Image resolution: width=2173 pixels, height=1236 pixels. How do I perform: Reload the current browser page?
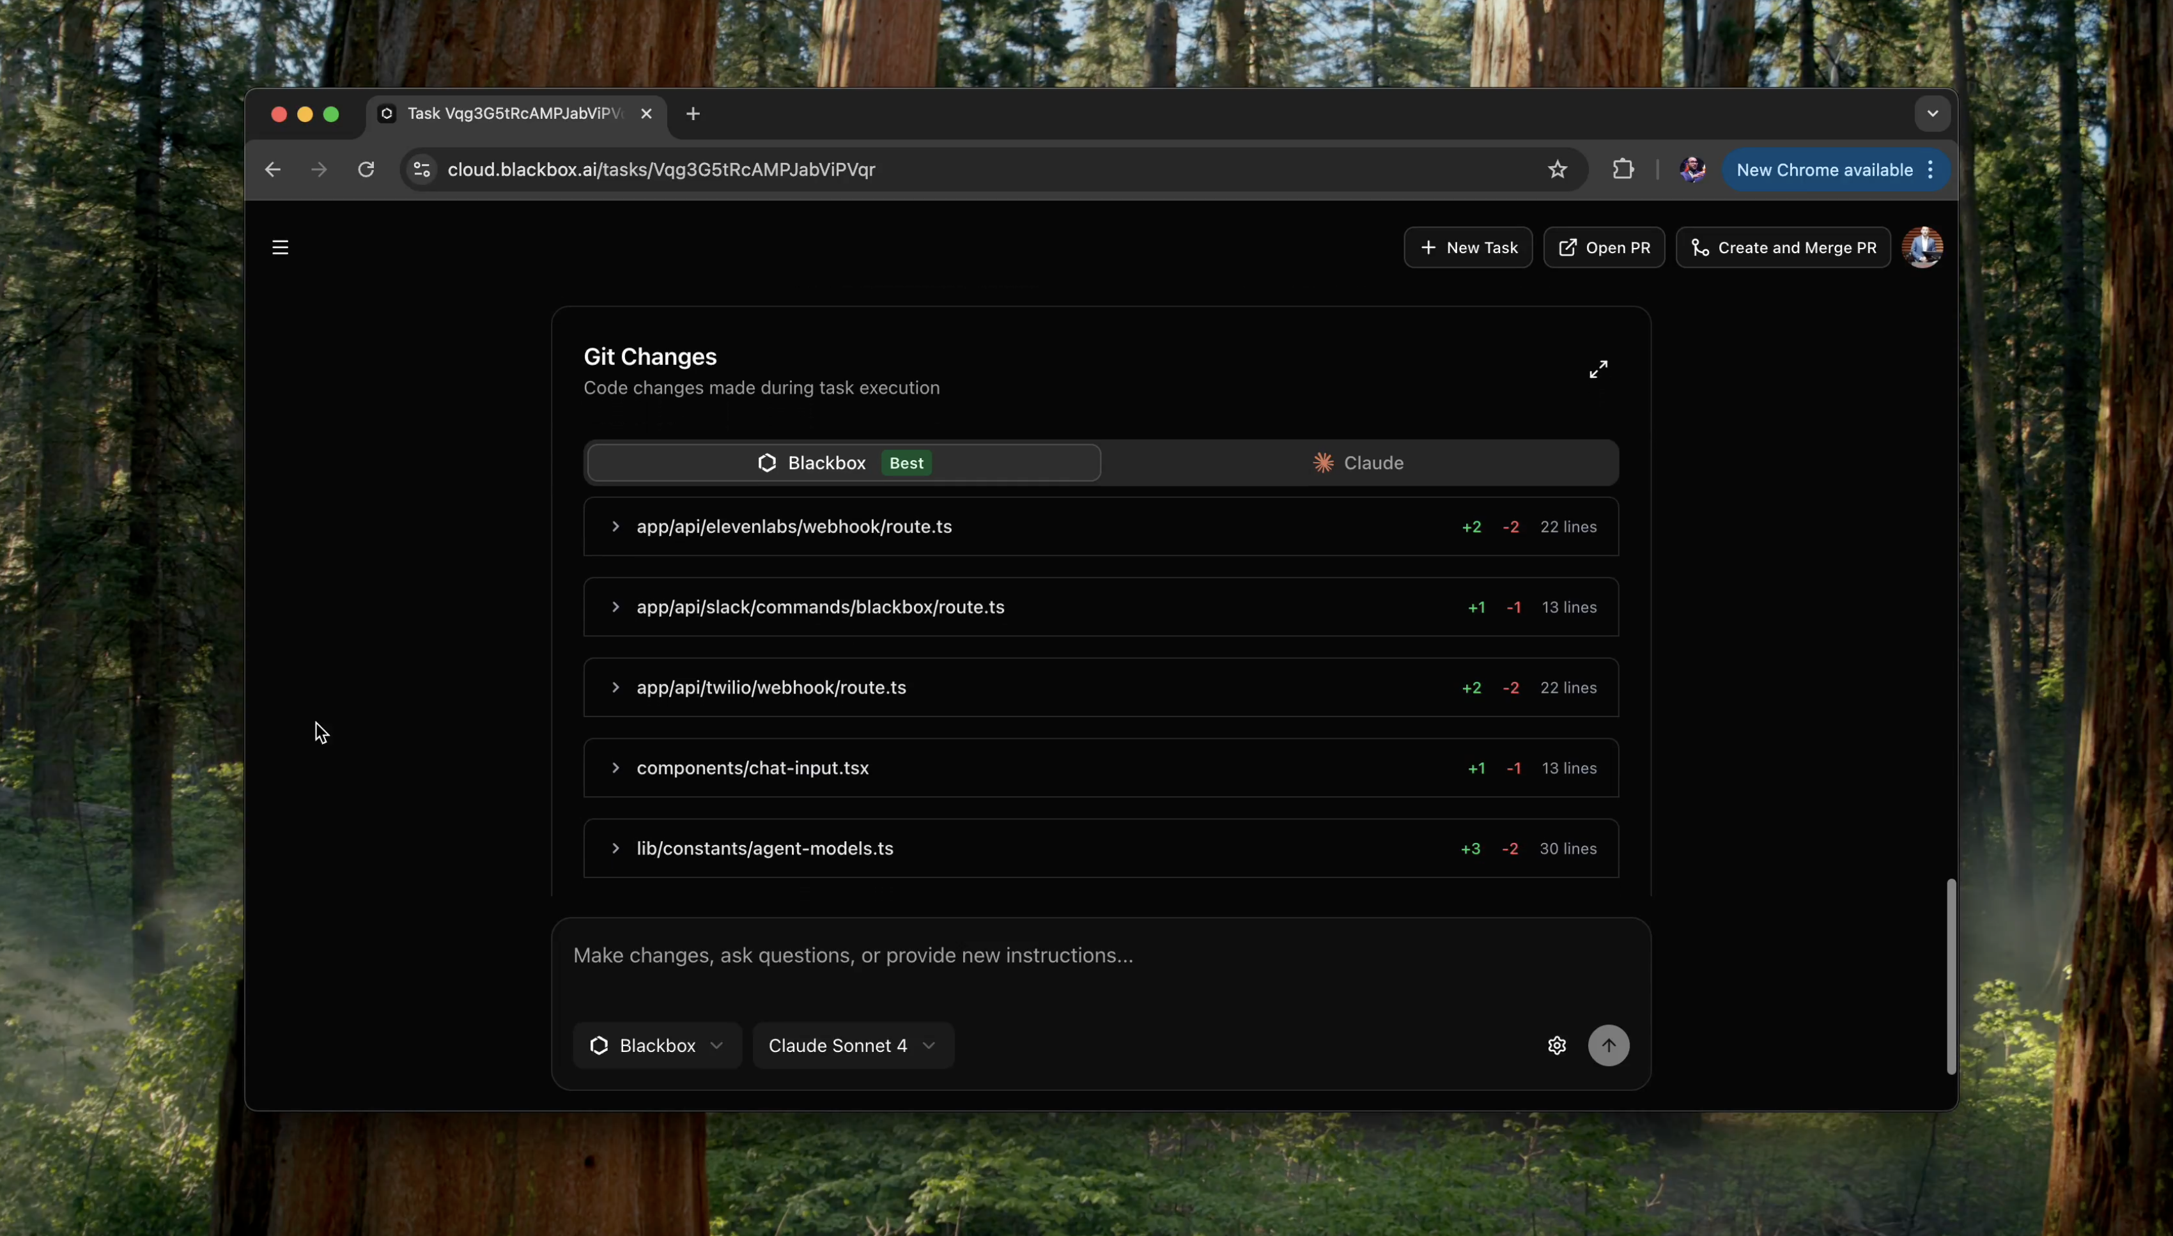tap(366, 170)
